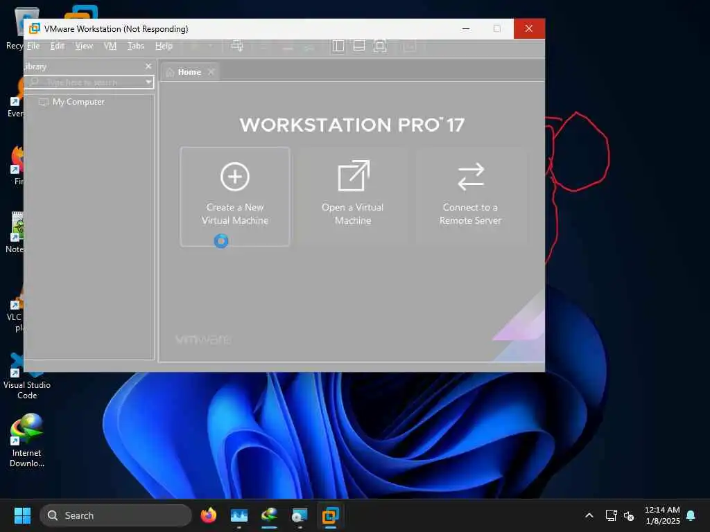Open the Internet Download Manager desktop shortcut

click(27, 441)
